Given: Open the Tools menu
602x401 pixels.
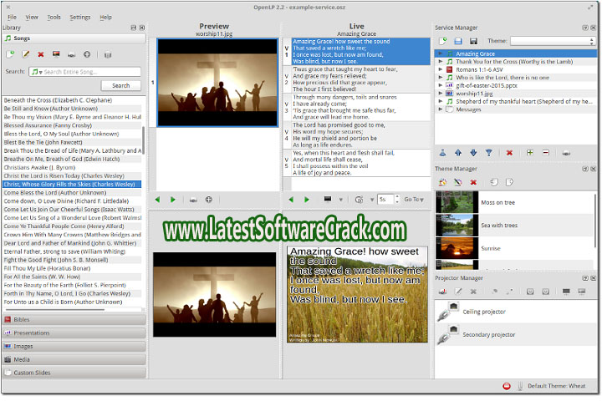Looking at the screenshot, I should click(54, 17).
